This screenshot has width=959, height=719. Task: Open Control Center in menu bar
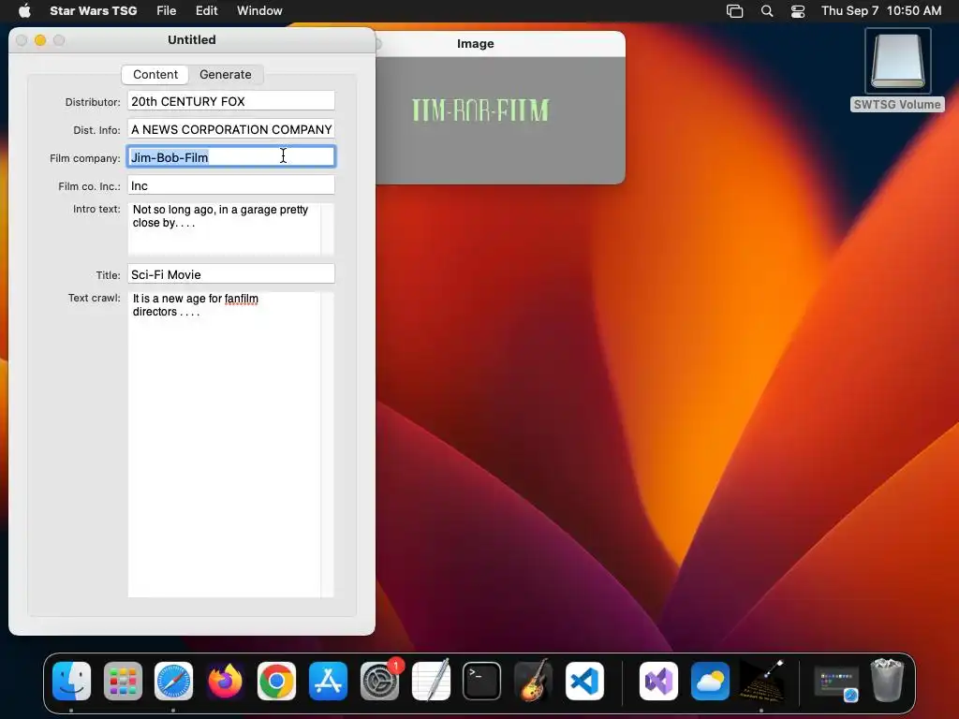798,11
